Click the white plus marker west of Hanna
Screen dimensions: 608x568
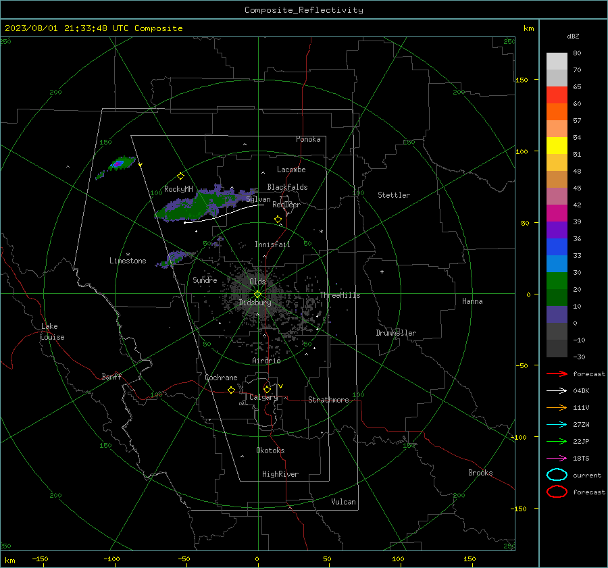(382, 272)
